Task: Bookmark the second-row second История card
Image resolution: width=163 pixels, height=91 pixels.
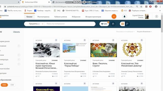Action: coord(85,84)
